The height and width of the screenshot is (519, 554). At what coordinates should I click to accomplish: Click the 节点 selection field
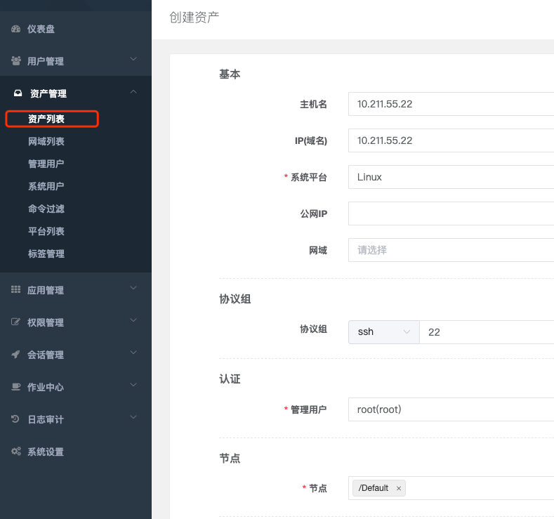[451, 488]
